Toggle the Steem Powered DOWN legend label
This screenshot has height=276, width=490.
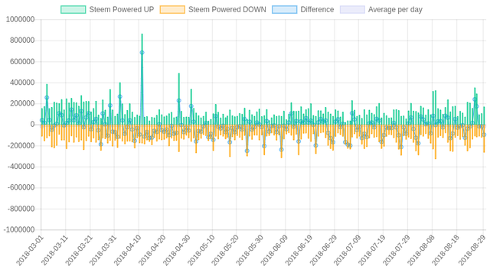pos(227,10)
